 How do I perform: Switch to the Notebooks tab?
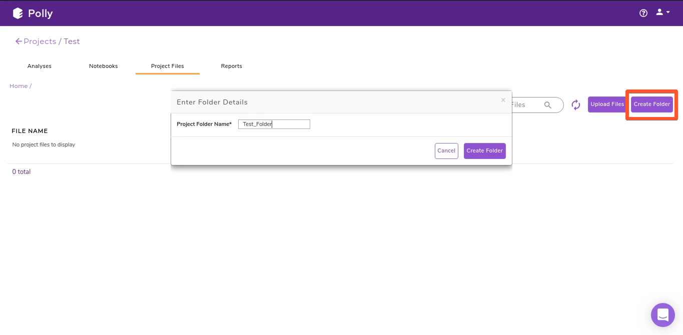pos(103,65)
